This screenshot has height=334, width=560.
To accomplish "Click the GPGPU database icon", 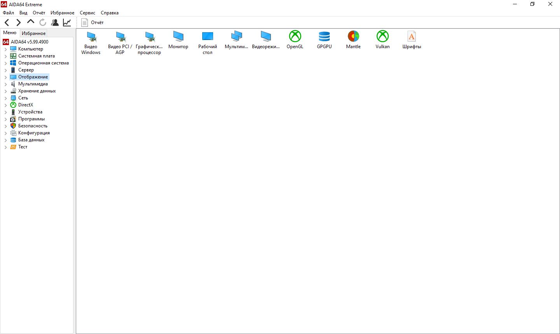I will 324,37.
